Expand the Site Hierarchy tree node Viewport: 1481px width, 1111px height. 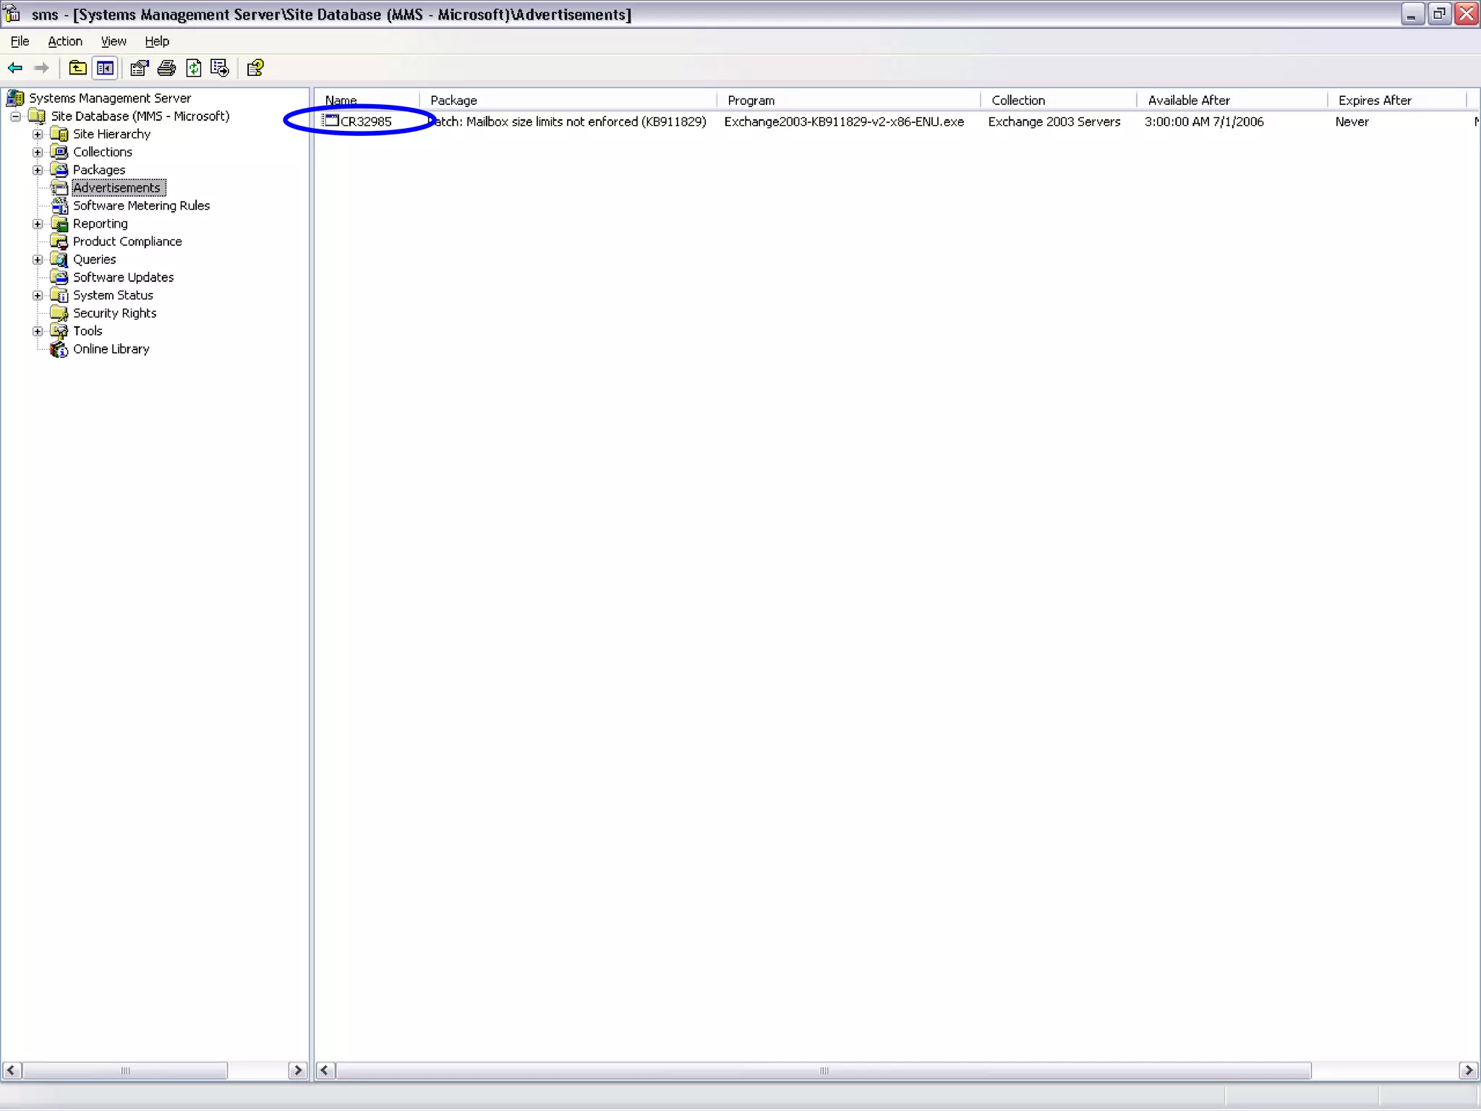pyautogui.click(x=38, y=135)
